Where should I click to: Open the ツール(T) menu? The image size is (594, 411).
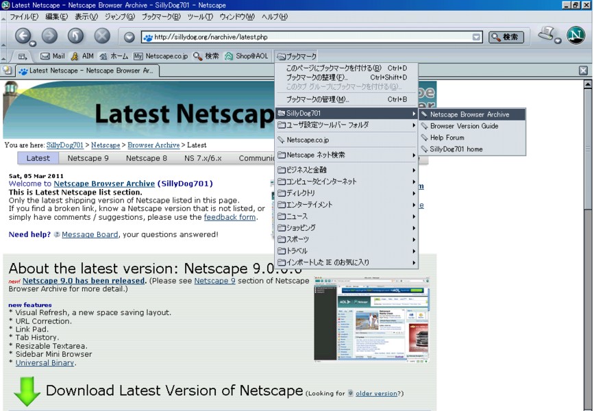[x=200, y=16]
